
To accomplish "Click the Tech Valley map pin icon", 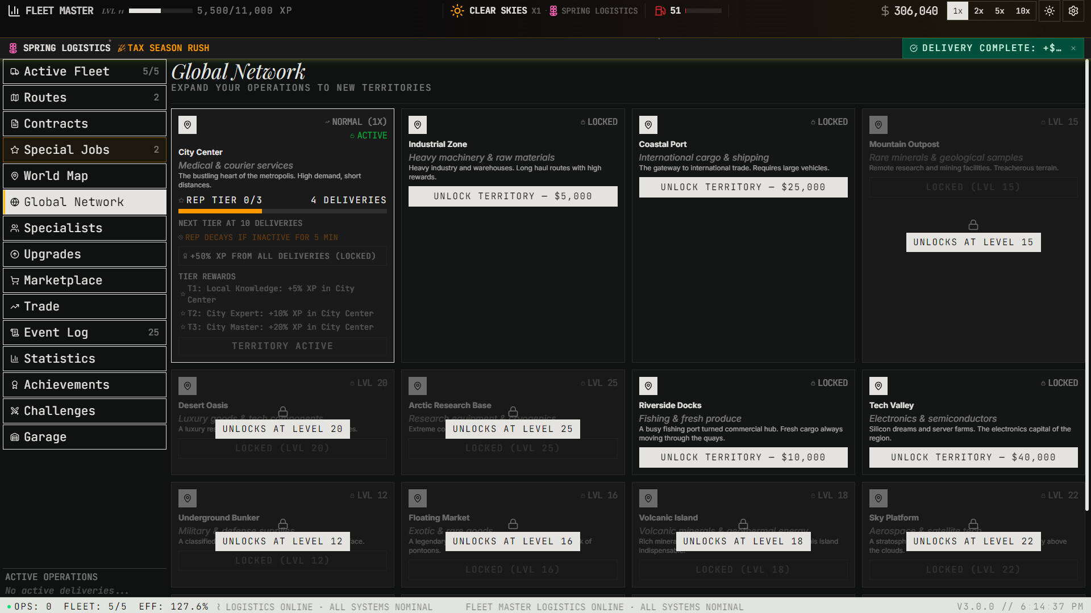I will point(878,386).
